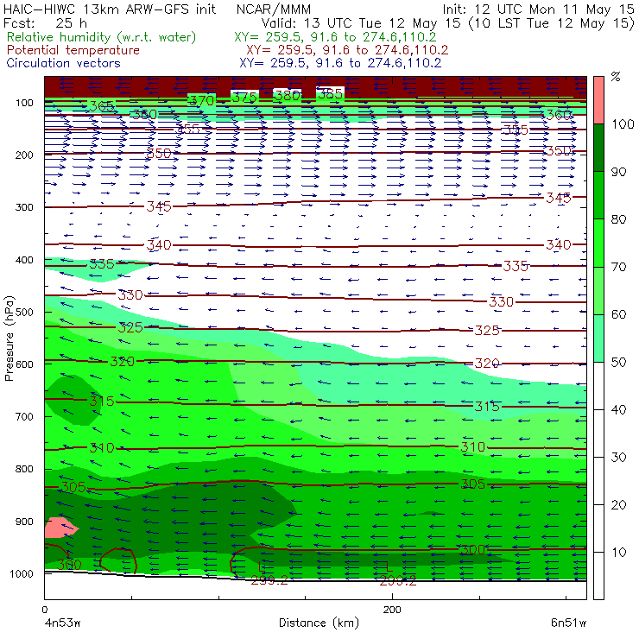Select the bright green 70–80% color bar segment

click(598, 243)
